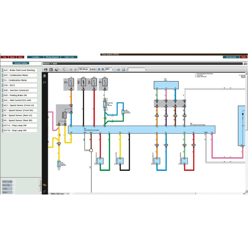Expand the Part Code dropdown
The height and width of the screenshot is (248, 248).
coord(13,181)
